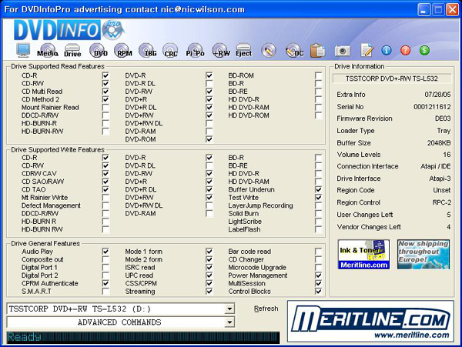This screenshot has height=347, width=462.
Task: Click the User Changes Left label
Action: (x=365, y=215)
